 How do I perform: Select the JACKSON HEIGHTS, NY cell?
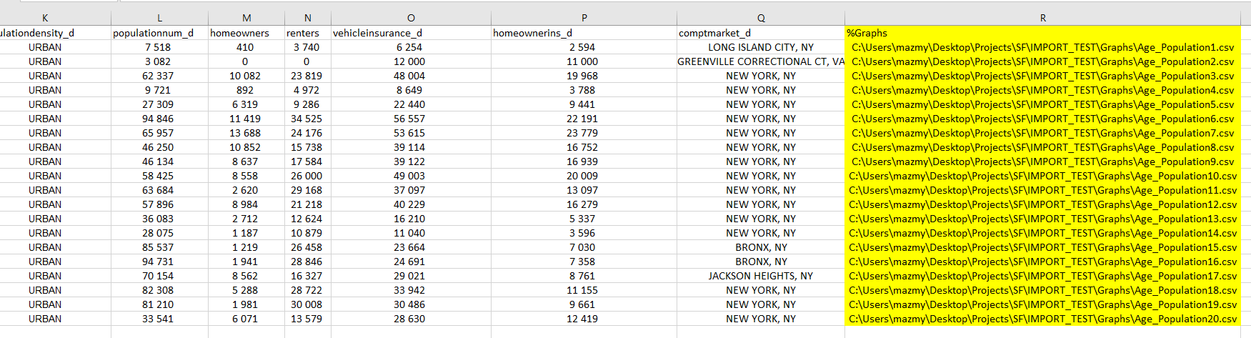click(761, 276)
